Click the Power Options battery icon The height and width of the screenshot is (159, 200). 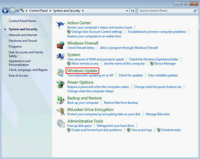click(60, 84)
